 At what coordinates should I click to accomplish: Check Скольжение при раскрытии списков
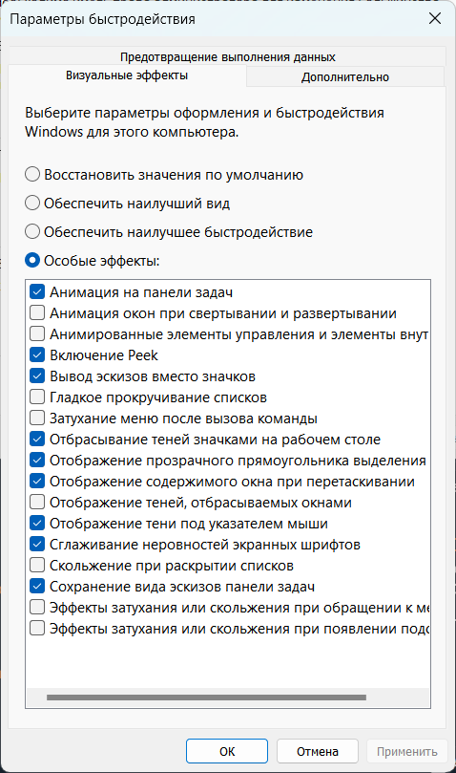pyautogui.click(x=37, y=566)
